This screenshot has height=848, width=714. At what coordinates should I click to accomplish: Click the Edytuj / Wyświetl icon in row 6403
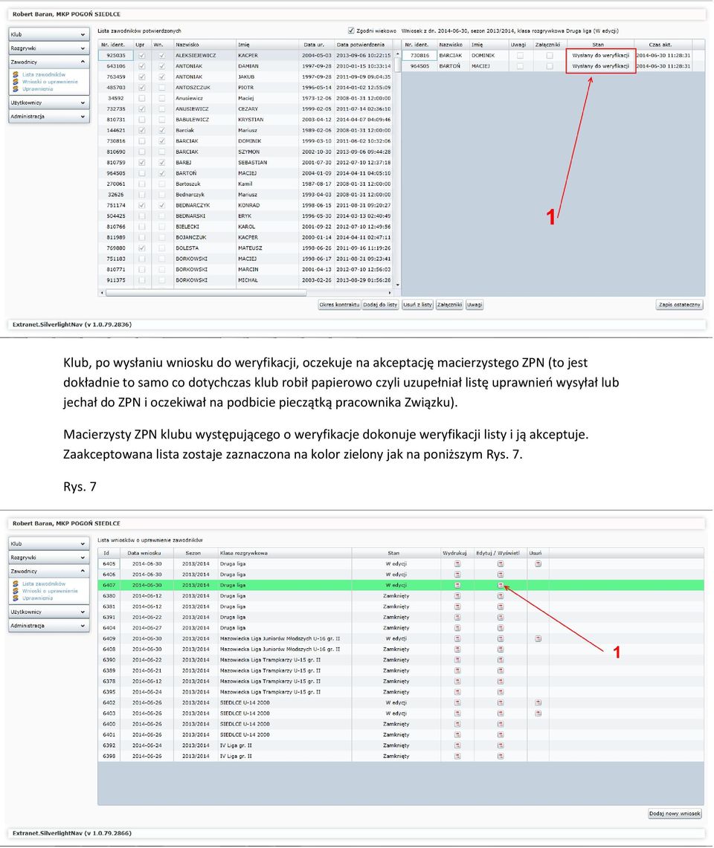click(x=501, y=713)
